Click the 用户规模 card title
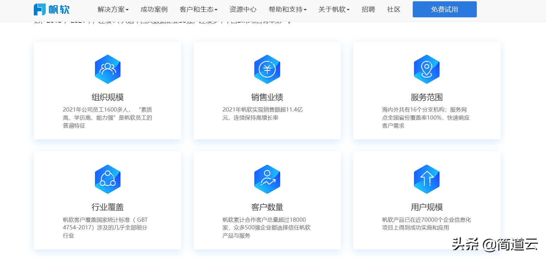 click(x=427, y=207)
